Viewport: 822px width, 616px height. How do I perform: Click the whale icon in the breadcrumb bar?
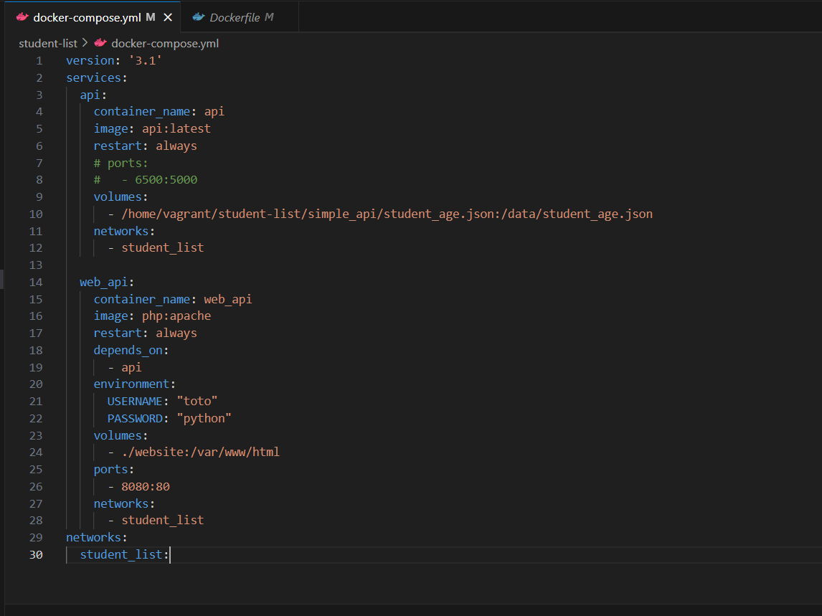pyautogui.click(x=100, y=43)
